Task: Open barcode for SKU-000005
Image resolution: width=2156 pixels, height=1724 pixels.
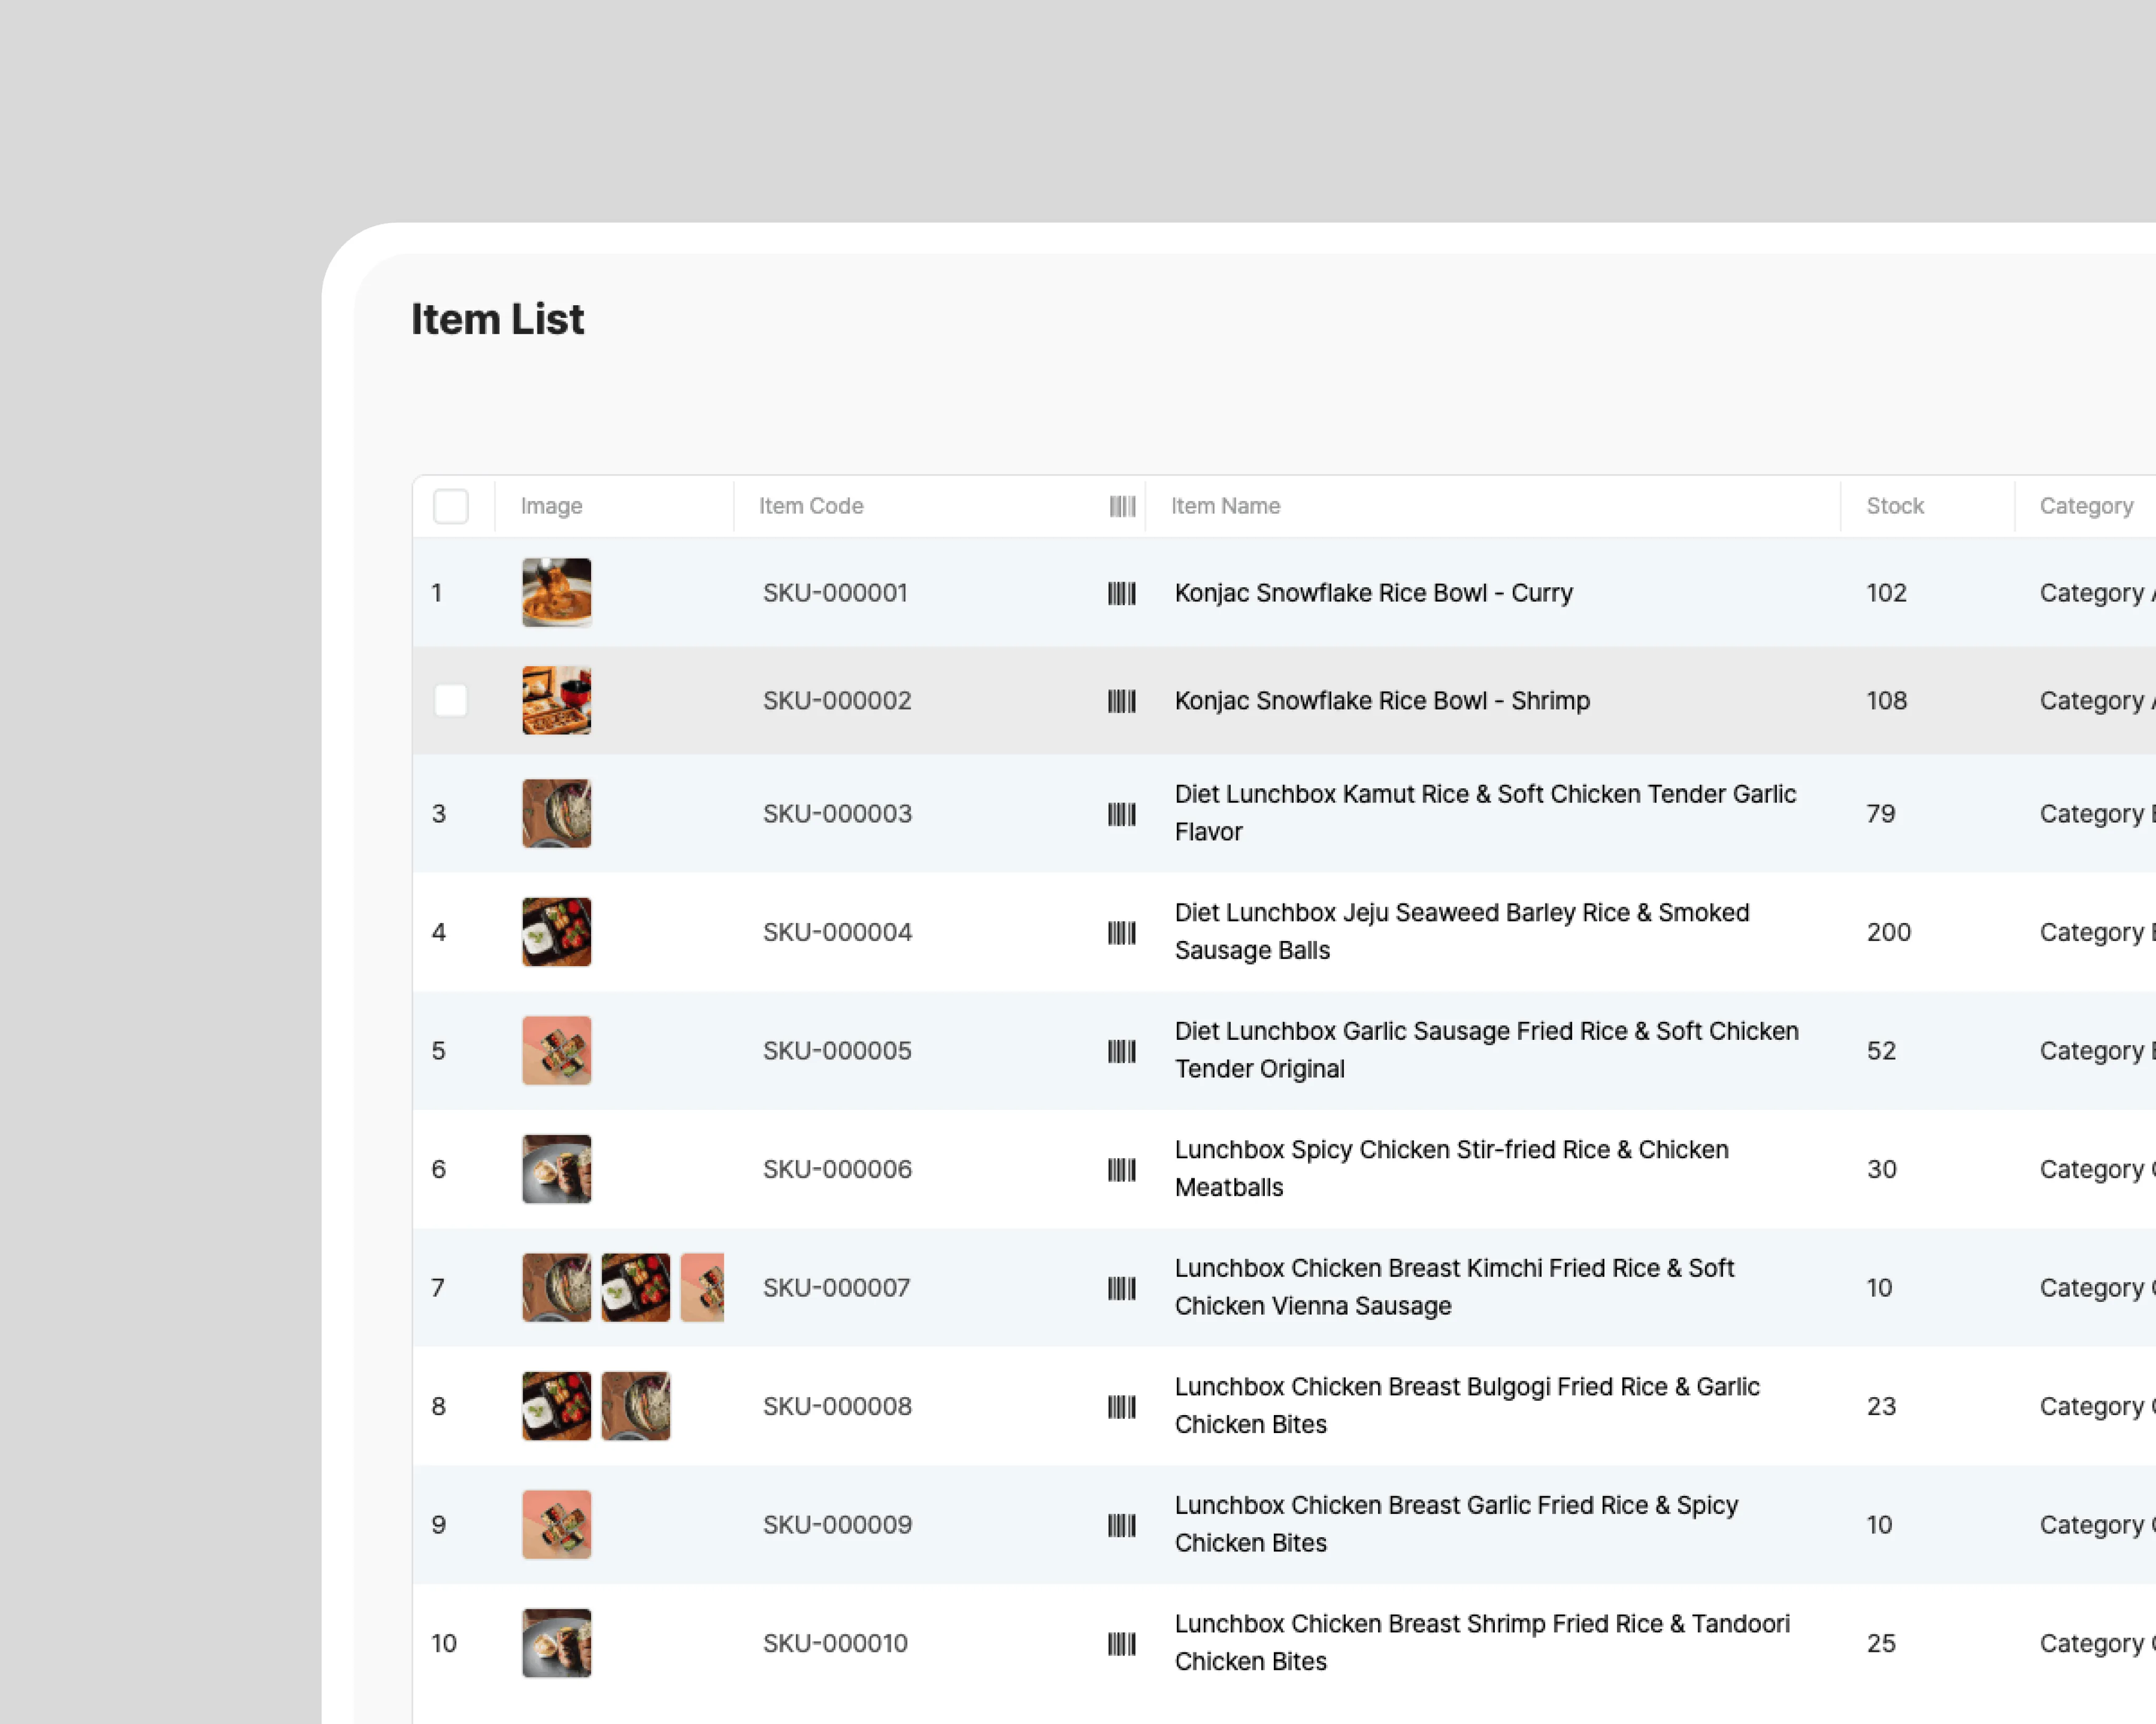Action: tap(1122, 1051)
